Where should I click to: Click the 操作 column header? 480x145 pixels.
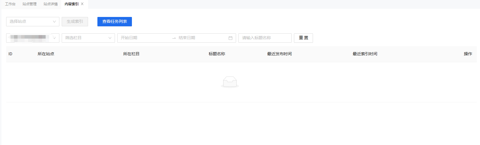(468, 54)
